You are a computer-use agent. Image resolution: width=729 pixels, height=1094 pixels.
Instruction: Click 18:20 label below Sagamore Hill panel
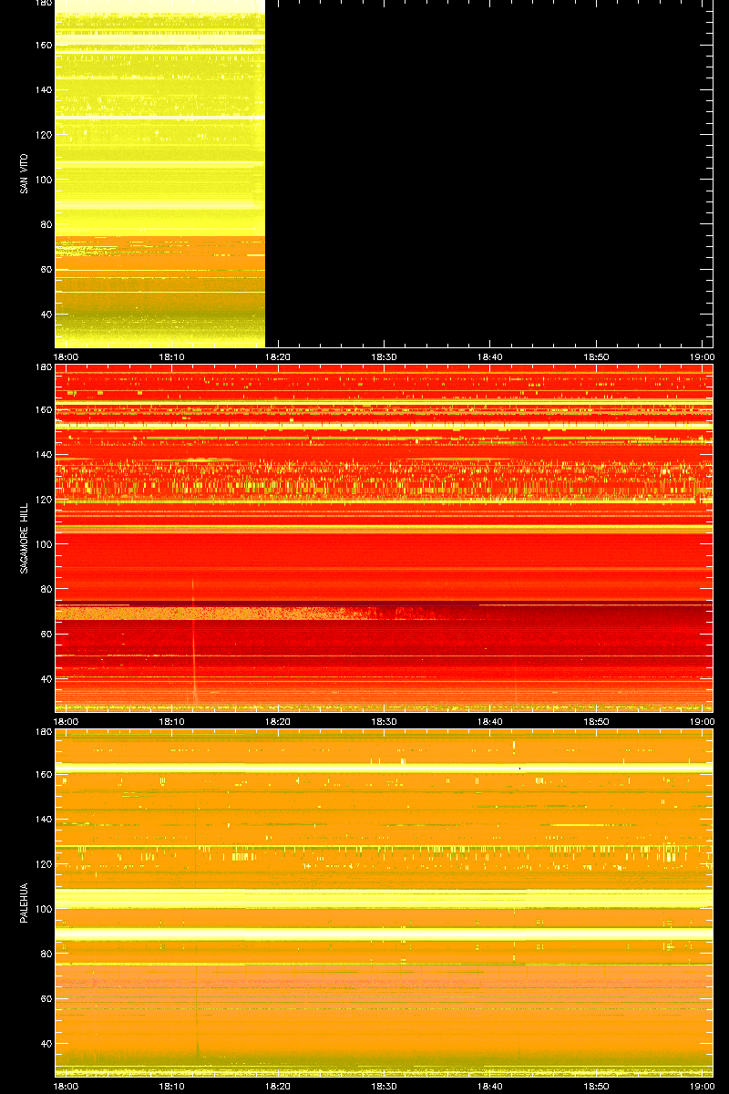(278, 721)
